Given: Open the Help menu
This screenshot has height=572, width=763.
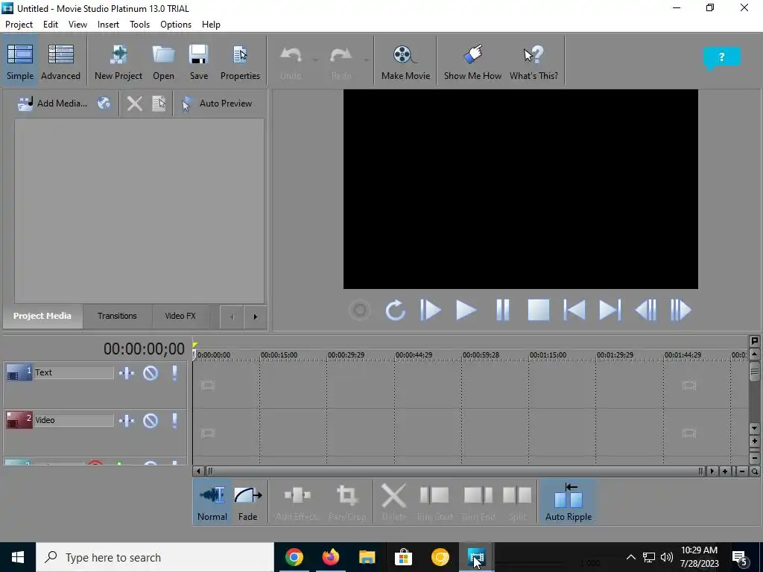Looking at the screenshot, I should click(x=211, y=25).
